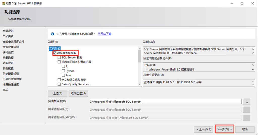258x135 pixels.
Task: Select 许可条款 step in sidebar
Action: pyautogui.click(x=8, y=52)
